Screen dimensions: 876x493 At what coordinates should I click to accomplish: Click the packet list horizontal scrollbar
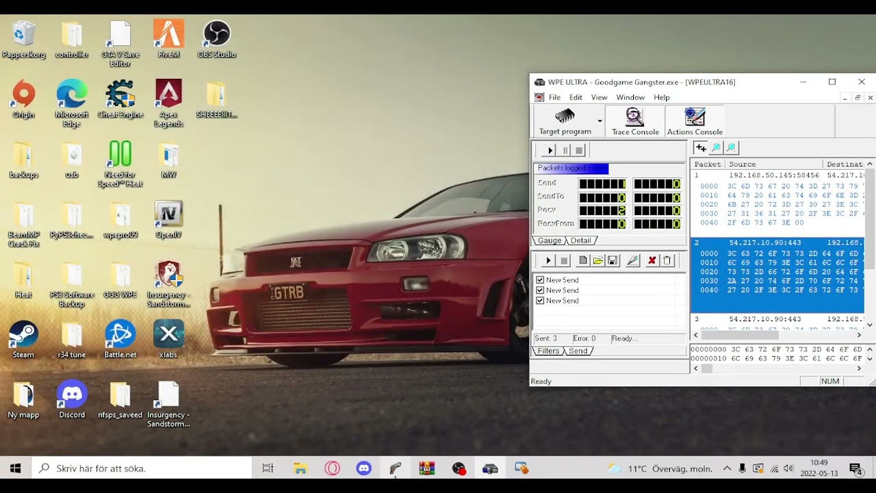777,335
